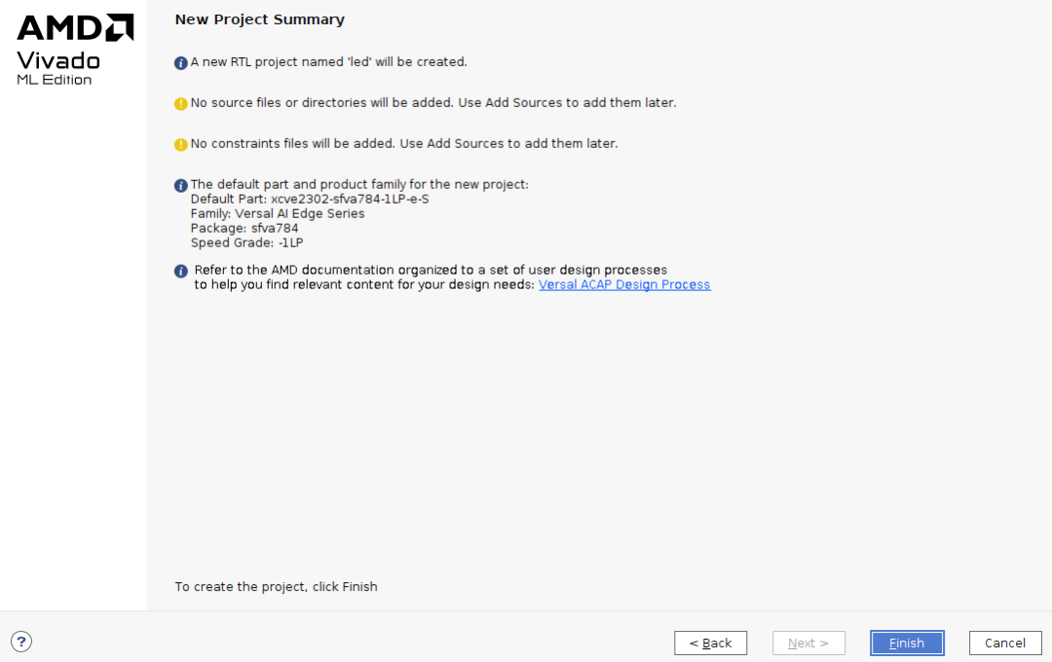Screen dimensions: 1052x662
Task: Click the warning icon next to source files message
Action: click(180, 104)
